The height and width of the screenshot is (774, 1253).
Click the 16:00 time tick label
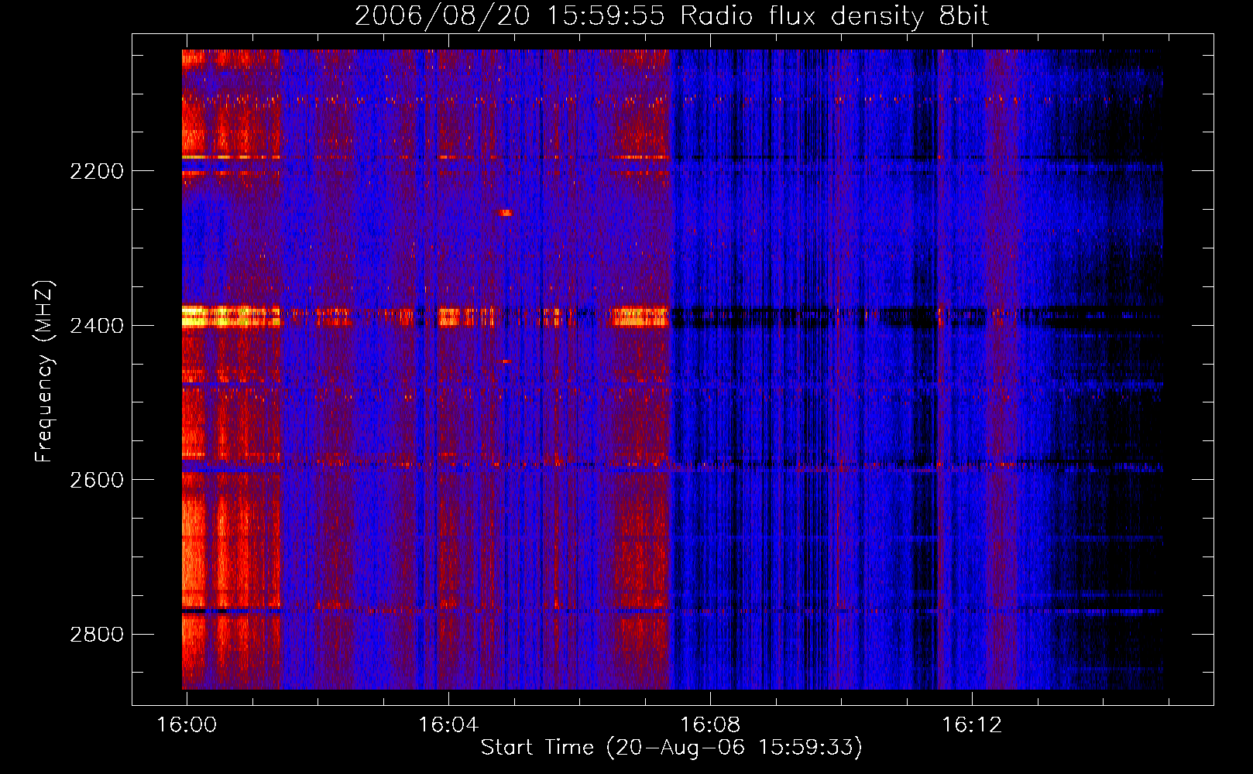(x=187, y=724)
